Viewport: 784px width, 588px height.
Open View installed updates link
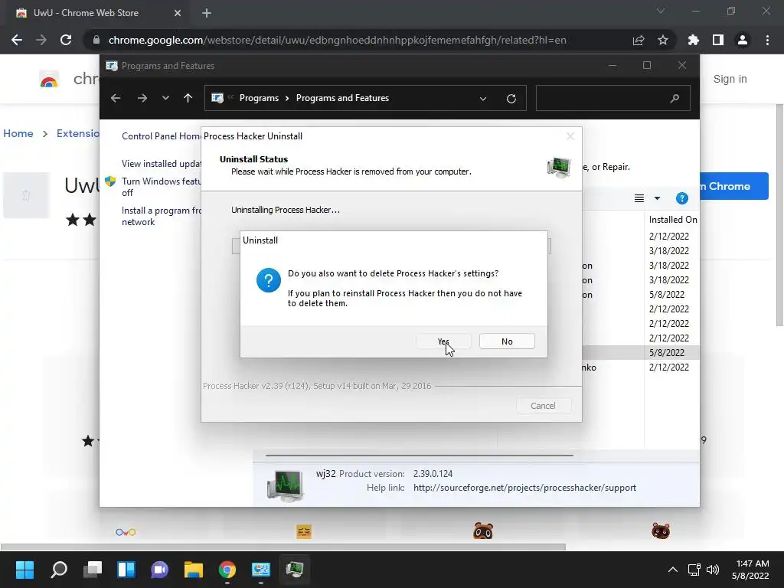coord(161,164)
